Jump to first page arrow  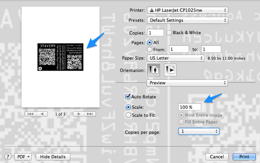(30, 114)
